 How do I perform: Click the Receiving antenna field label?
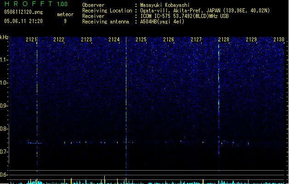click(106, 22)
